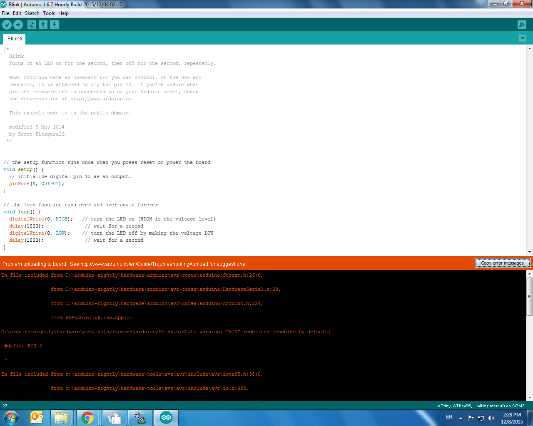This screenshot has width=533, height=426.
Task: Open Windows Explorer from the taskbar
Action: pyautogui.click(x=61, y=418)
